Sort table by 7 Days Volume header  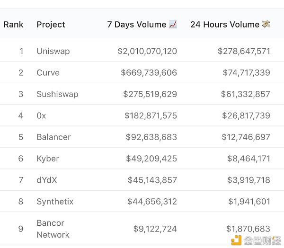pyautogui.click(x=137, y=25)
